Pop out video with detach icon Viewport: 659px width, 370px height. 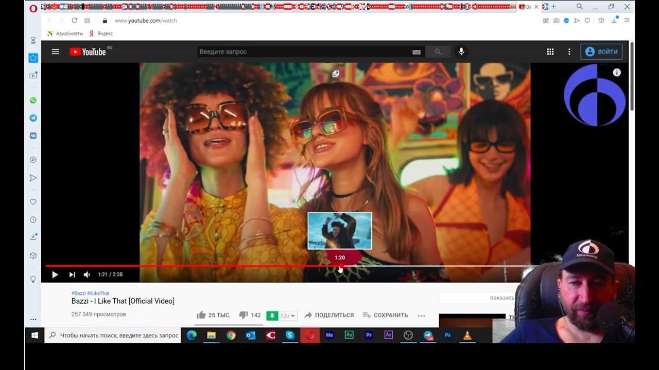click(x=336, y=74)
